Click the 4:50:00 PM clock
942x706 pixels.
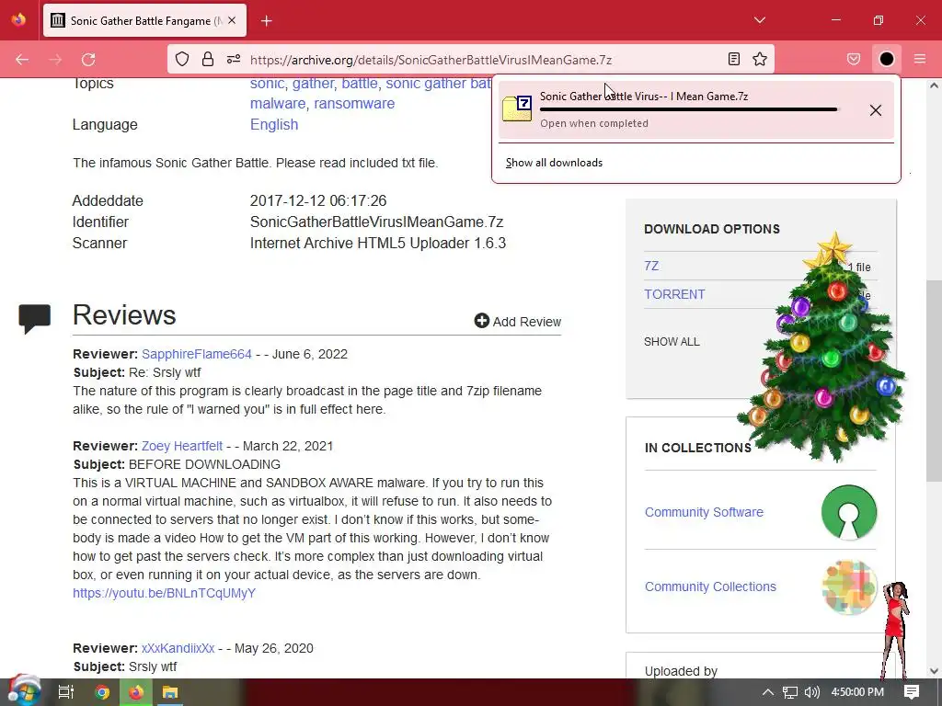pos(858,692)
